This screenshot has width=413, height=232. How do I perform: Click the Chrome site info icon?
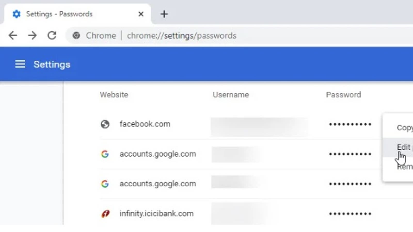[x=76, y=35]
